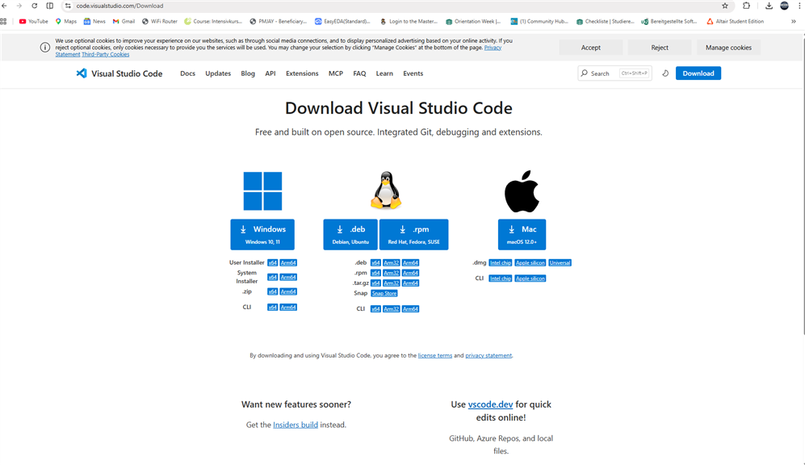Click the Linux .rpm Arm64 link
This screenshot has width=805, height=465.
pyautogui.click(x=410, y=273)
